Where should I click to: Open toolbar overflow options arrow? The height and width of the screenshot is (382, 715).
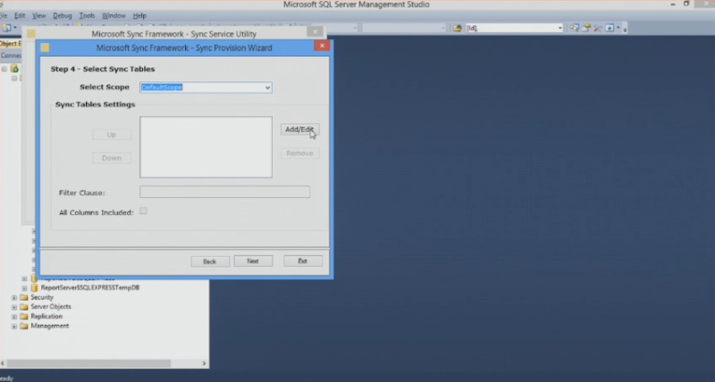point(625,29)
